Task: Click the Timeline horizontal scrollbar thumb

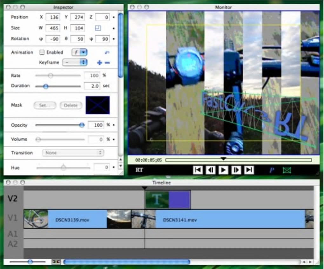Action: pyautogui.click(x=127, y=262)
